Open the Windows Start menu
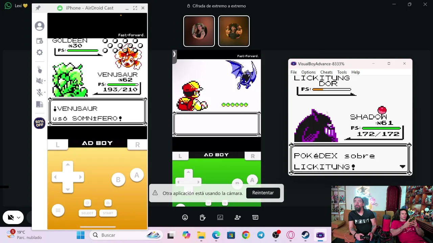The width and height of the screenshot is (433, 243). coord(81,235)
